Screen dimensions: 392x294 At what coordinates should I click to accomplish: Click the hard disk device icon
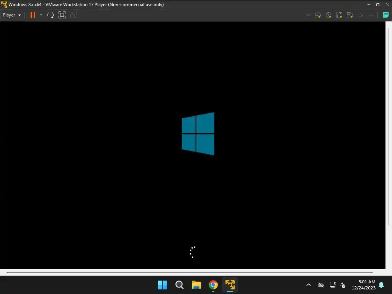point(318,15)
